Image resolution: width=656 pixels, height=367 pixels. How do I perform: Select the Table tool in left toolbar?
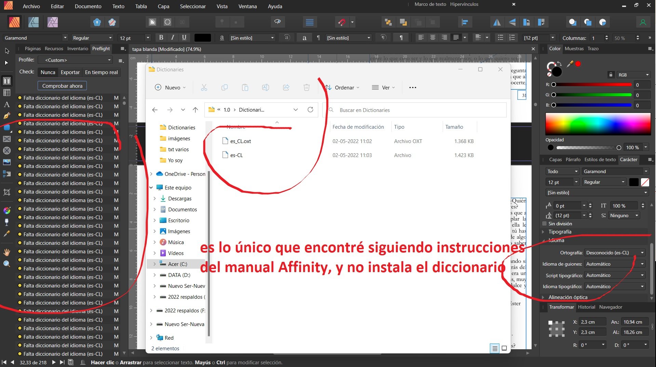7,93
